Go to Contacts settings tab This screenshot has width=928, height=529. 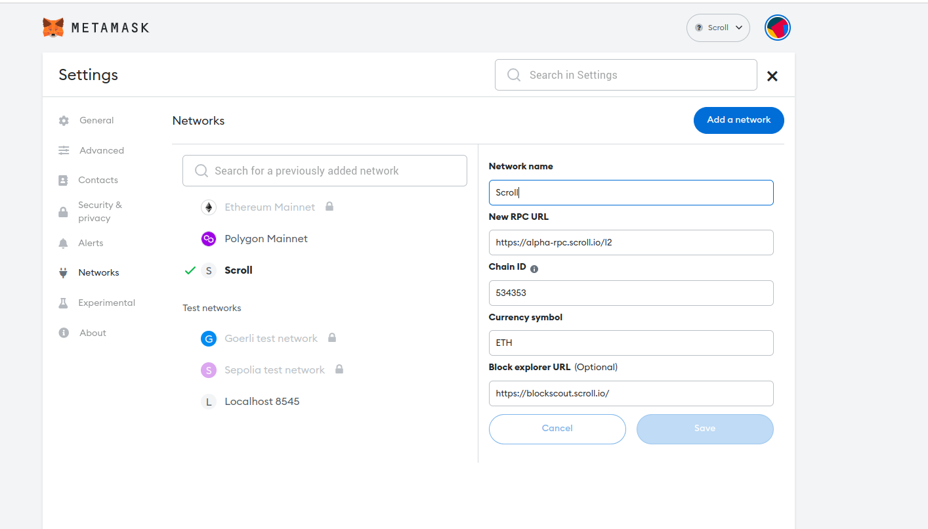[98, 180]
